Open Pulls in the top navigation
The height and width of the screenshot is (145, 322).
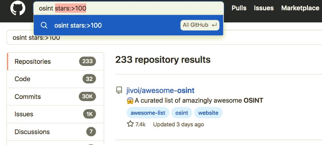[x=239, y=8]
